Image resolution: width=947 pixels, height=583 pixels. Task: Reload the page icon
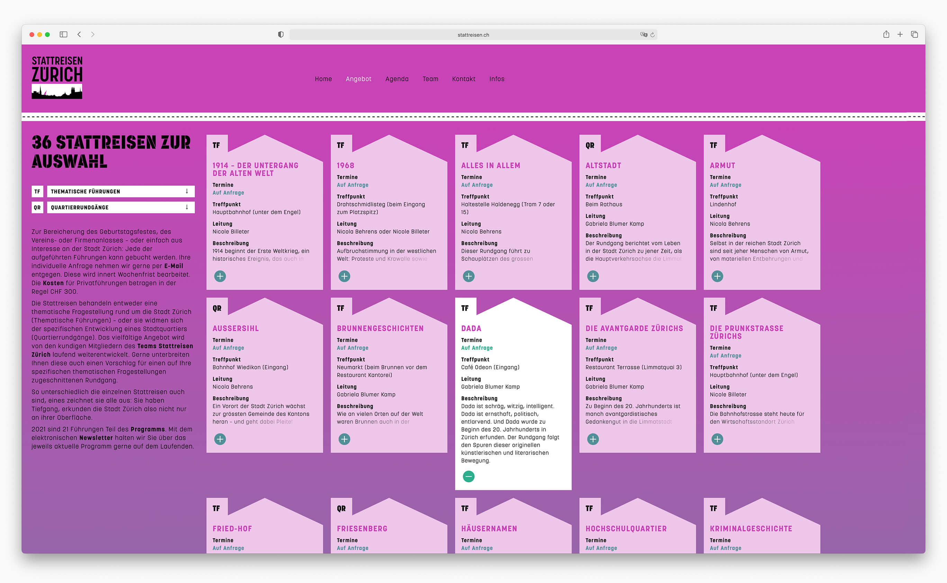tap(653, 35)
